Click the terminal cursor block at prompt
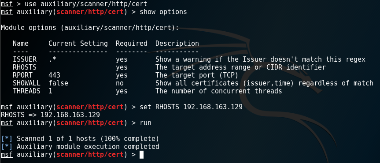 (141, 155)
